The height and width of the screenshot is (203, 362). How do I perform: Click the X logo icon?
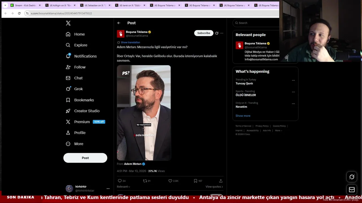[68, 23]
